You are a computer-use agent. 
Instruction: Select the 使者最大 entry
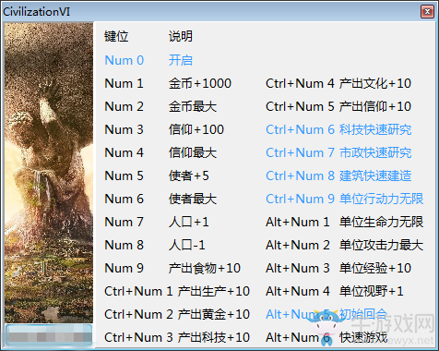click(193, 199)
